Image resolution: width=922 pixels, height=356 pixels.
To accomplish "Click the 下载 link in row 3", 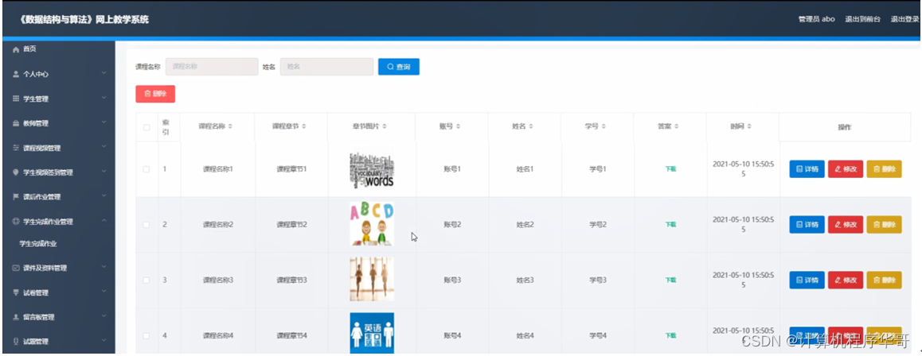I will pyautogui.click(x=670, y=281).
